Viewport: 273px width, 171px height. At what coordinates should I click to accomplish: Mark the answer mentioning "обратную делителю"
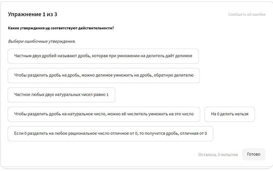(x=104, y=75)
